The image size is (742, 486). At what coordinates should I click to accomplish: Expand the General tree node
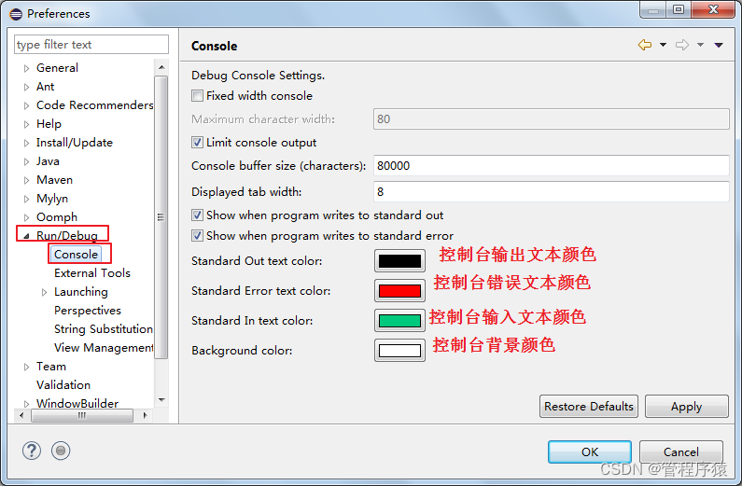pyautogui.click(x=26, y=68)
